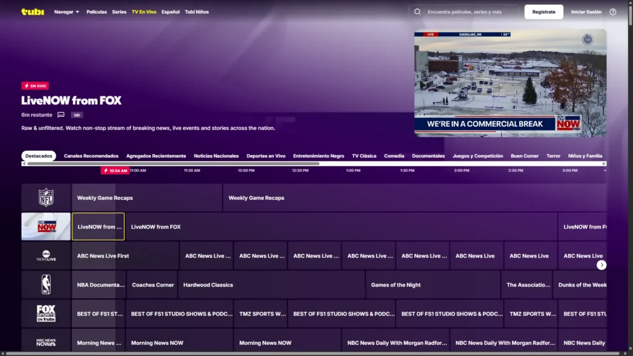This screenshot has height=356, width=633.
Task: Select the ABC News Live channel logo
Action: pos(46,256)
